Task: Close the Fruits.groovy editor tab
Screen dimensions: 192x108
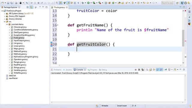Action: click(67, 7)
